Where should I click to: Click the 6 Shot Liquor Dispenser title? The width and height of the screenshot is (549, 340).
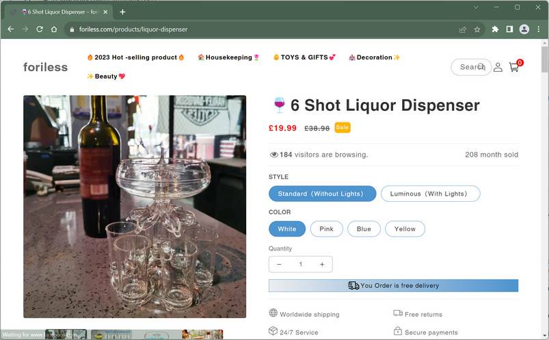tap(385, 105)
